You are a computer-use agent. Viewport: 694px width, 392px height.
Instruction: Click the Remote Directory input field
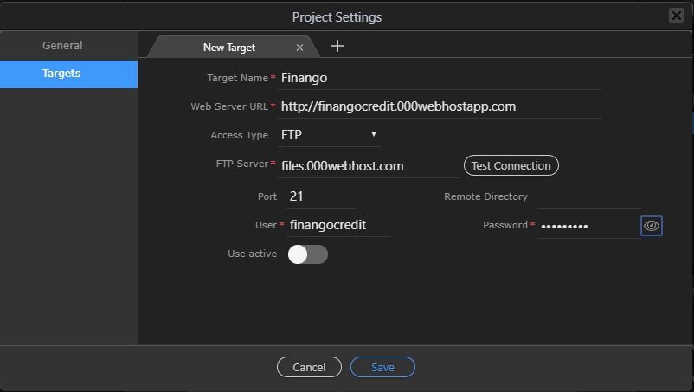point(588,197)
